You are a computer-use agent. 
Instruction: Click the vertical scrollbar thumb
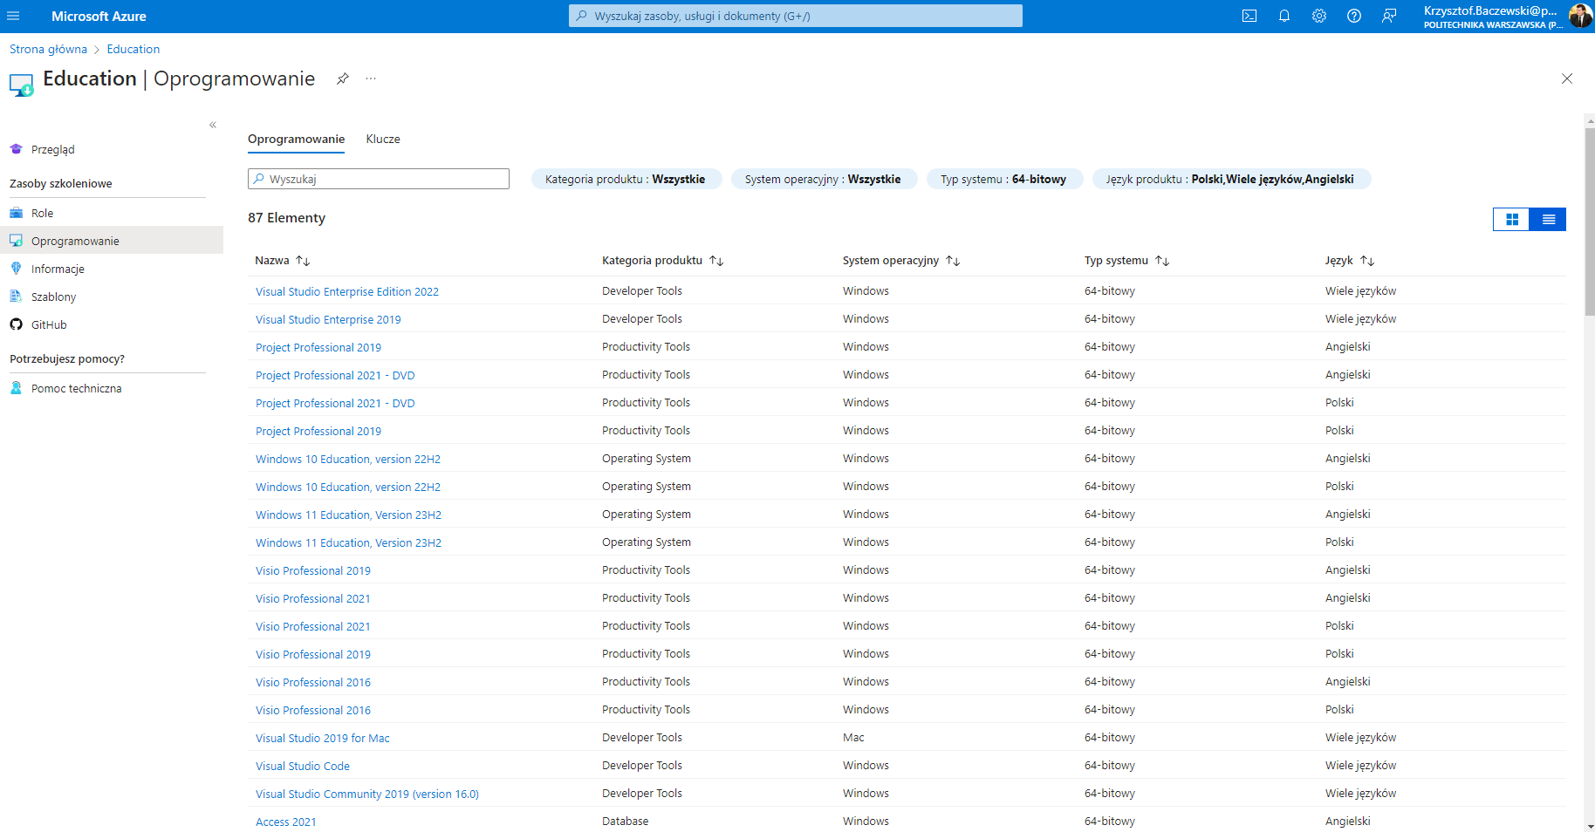click(1590, 221)
